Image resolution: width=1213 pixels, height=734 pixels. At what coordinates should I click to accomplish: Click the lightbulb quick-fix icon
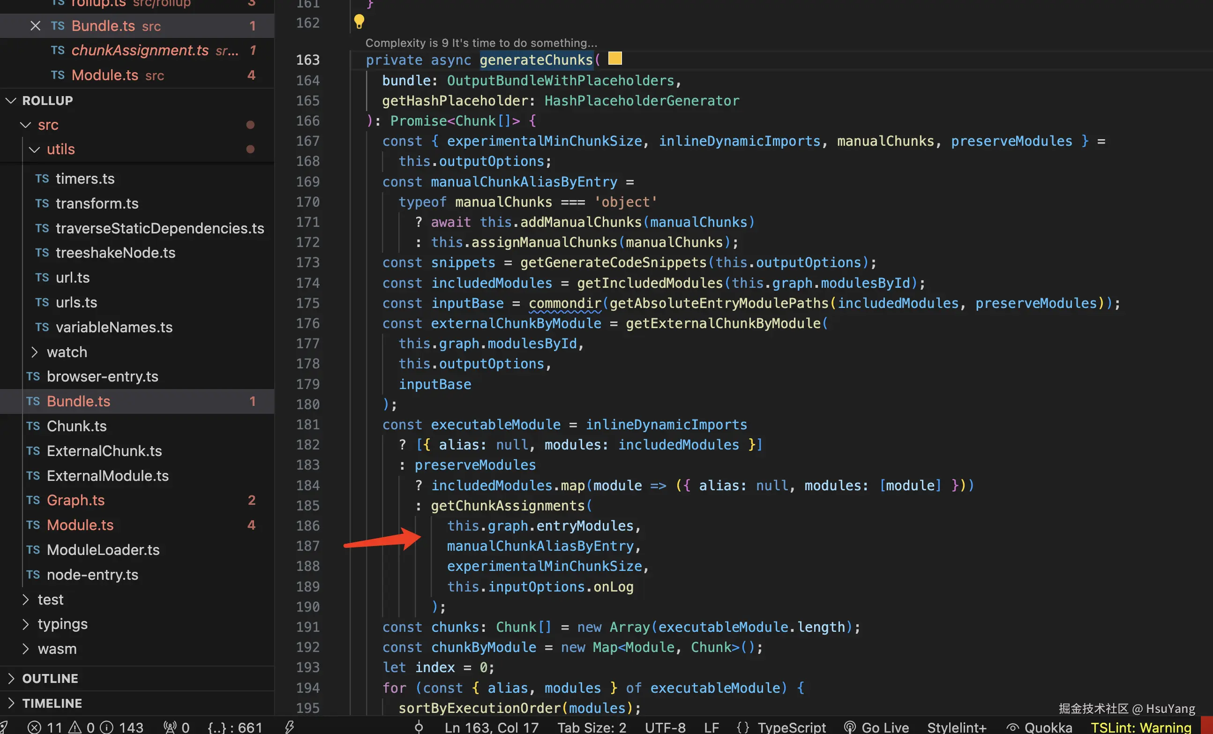[x=359, y=21]
